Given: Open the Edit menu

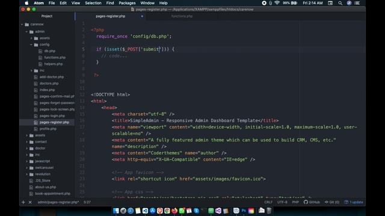Looking at the screenshot, I should 63,3.
